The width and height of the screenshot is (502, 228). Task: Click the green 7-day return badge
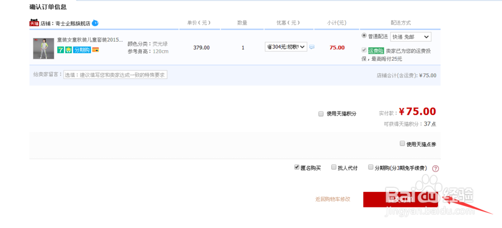point(61,50)
